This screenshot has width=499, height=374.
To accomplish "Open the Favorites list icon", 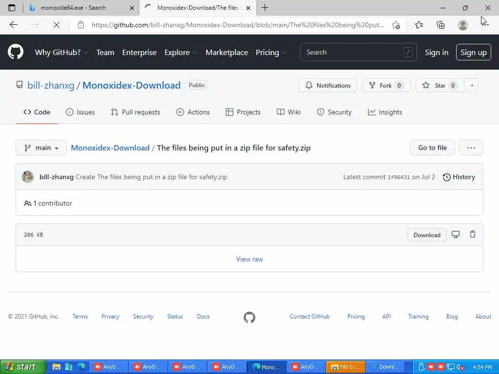I will click(419, 25).
